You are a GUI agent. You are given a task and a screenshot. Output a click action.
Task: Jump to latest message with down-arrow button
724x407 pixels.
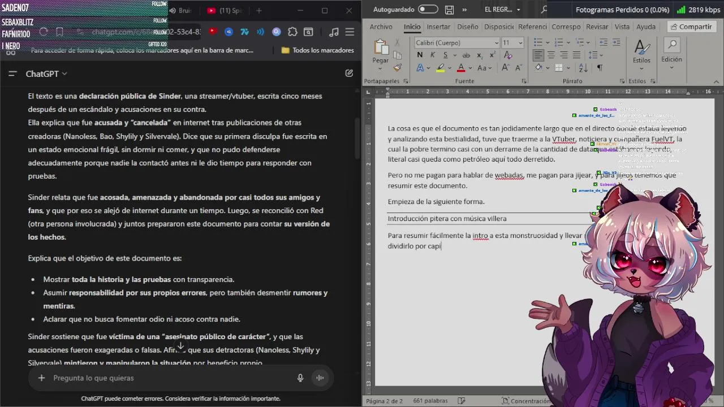180,346
